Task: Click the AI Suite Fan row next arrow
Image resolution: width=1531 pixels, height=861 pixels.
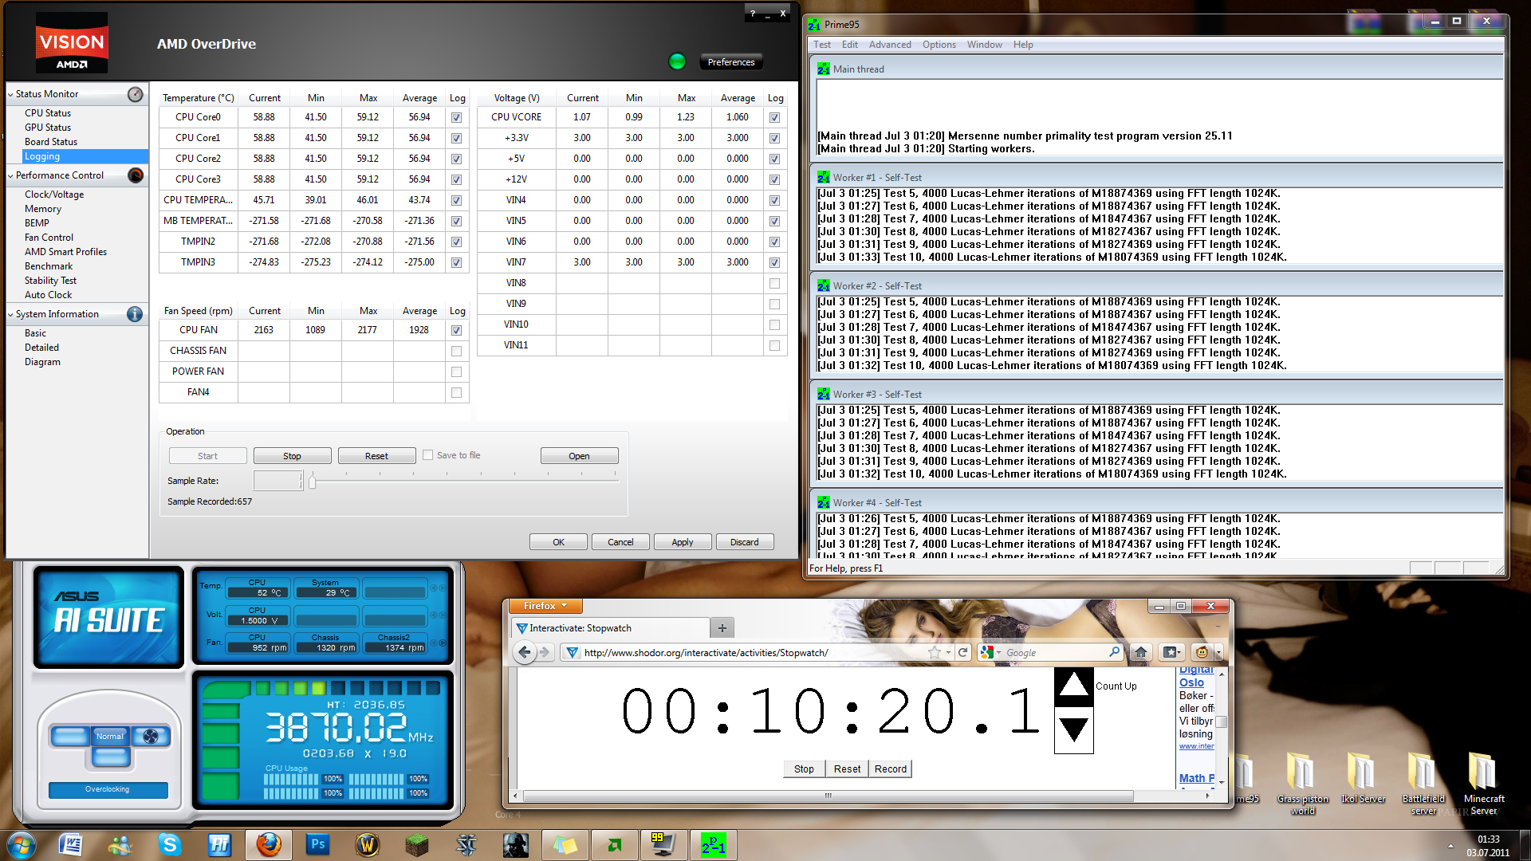Action: [442, 643]
